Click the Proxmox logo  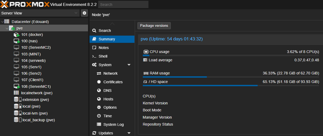[x=25, y=4]
